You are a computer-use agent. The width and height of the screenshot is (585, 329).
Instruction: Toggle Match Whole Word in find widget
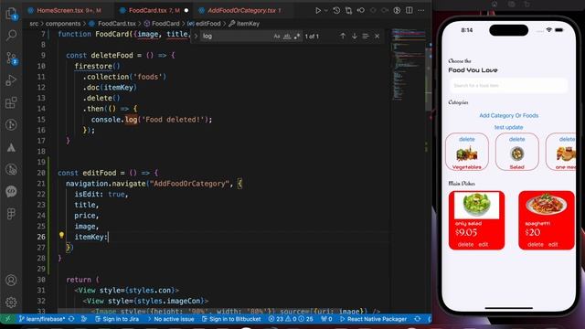287,37
